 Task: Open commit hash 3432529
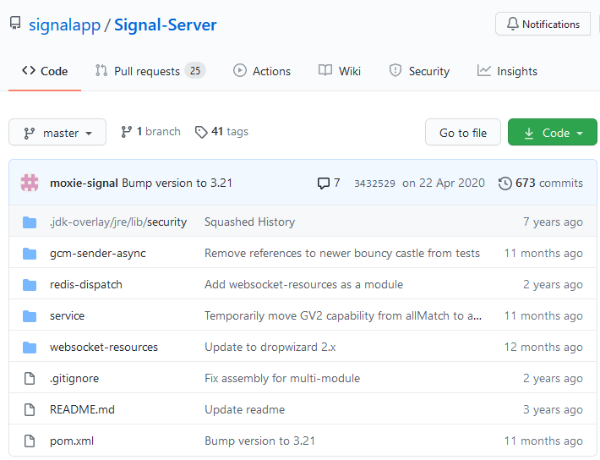click(374, 183)
